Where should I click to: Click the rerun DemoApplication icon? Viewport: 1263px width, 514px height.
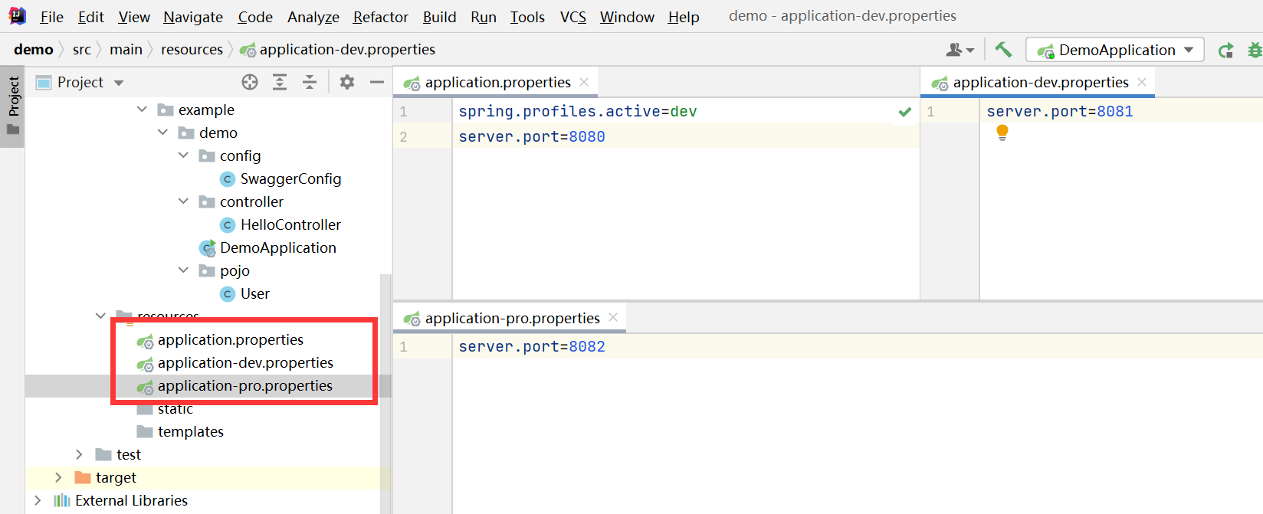point(1226,51)
